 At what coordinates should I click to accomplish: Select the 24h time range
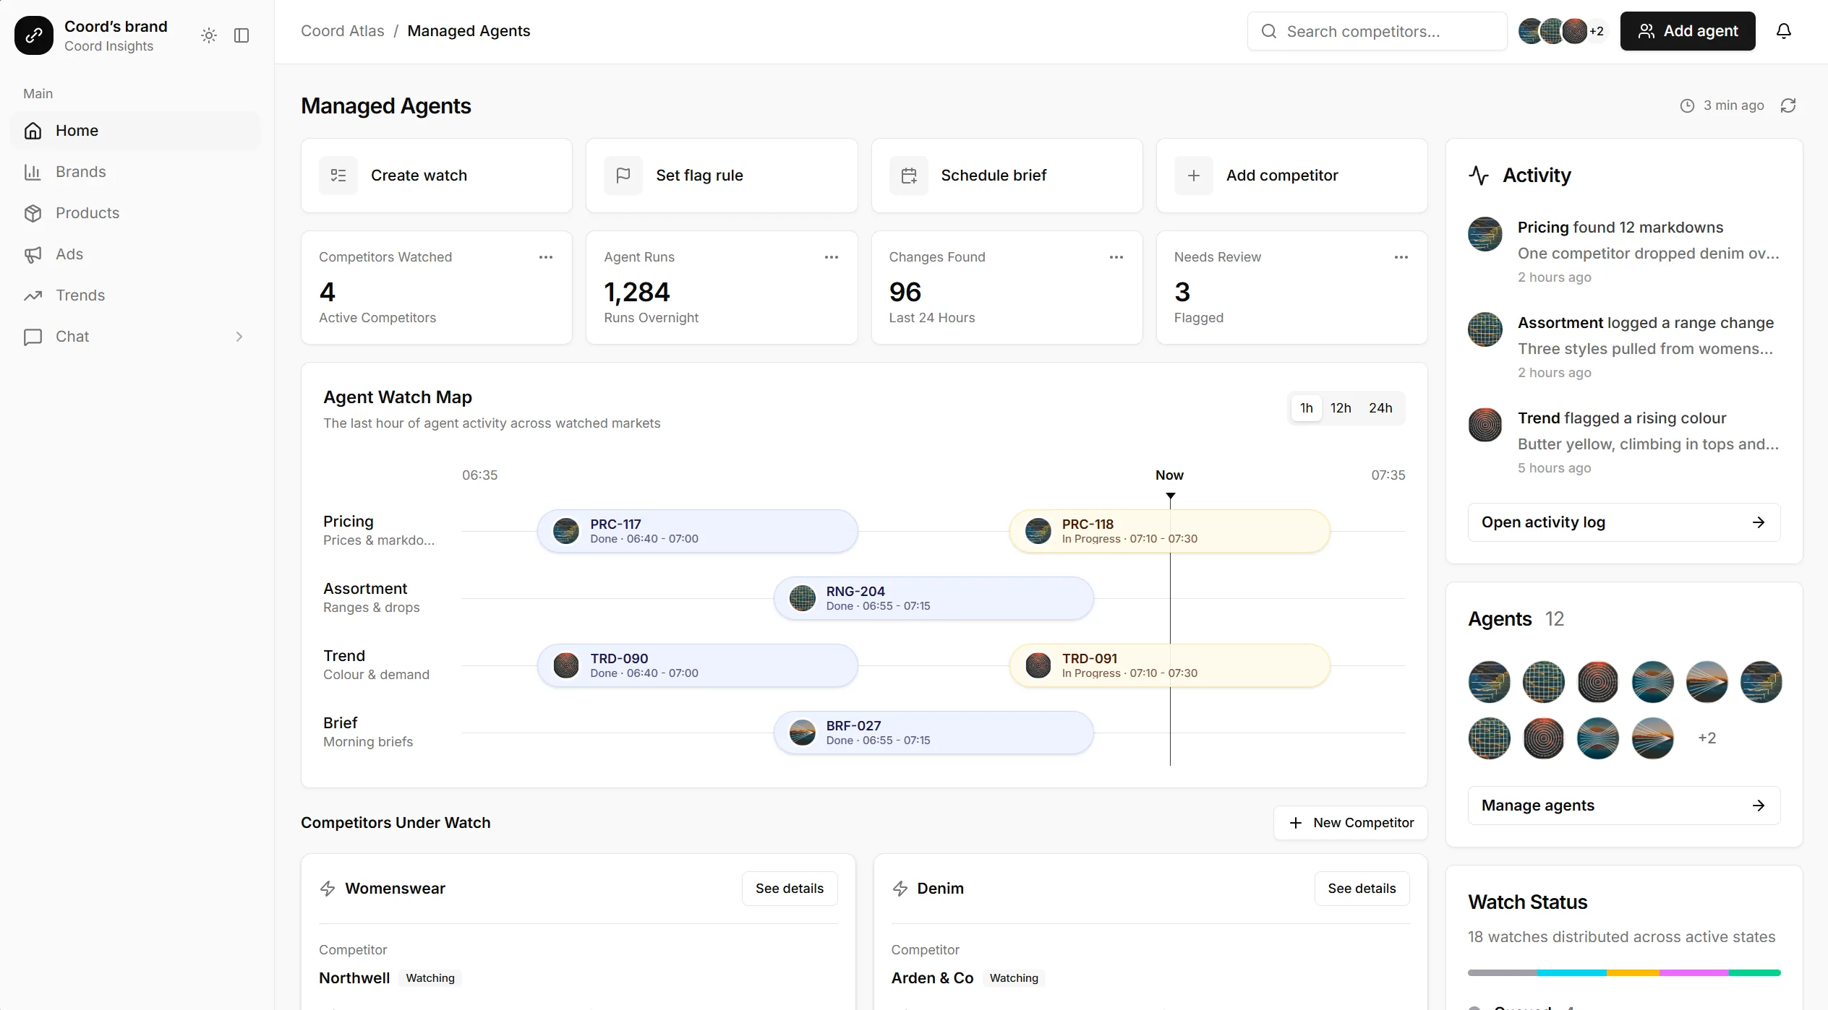[1380, 408]
